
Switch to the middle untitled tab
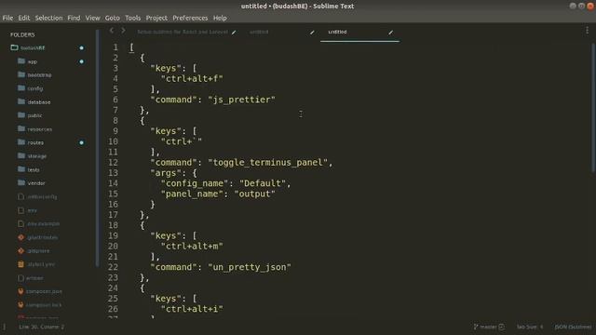click(x=259, y=32)
